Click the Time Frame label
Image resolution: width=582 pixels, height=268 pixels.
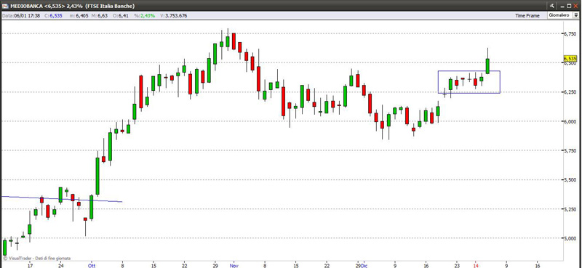coord(527,16)
